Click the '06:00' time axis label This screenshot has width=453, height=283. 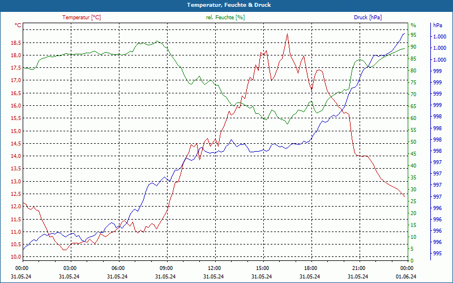click(119, 268)
